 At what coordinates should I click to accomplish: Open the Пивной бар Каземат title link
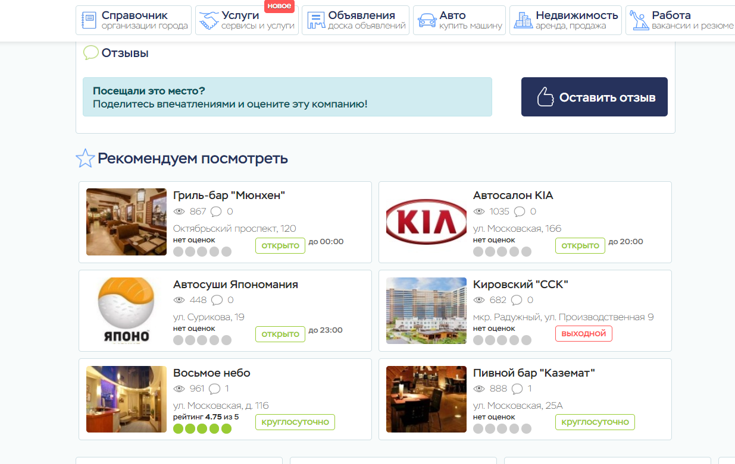pos(534,373)
